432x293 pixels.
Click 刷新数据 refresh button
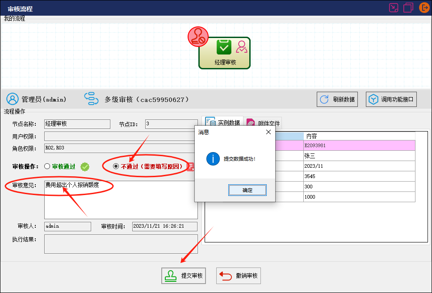point(337,99)
